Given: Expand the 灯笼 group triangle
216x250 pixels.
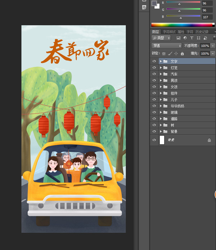Looking at the screenshot, I should [161, 67].
